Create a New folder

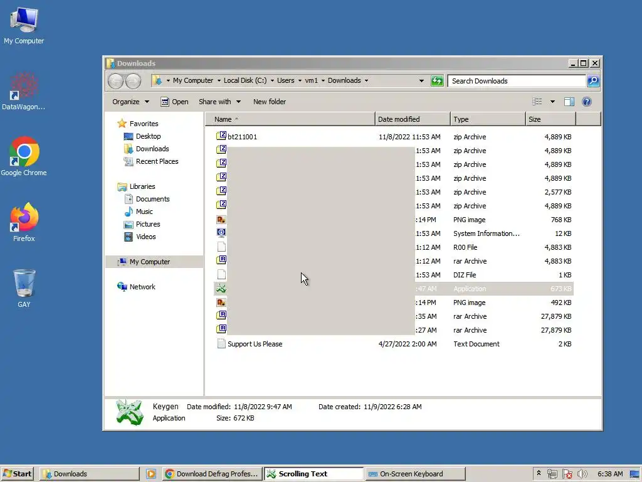click(x=270, y=102)
